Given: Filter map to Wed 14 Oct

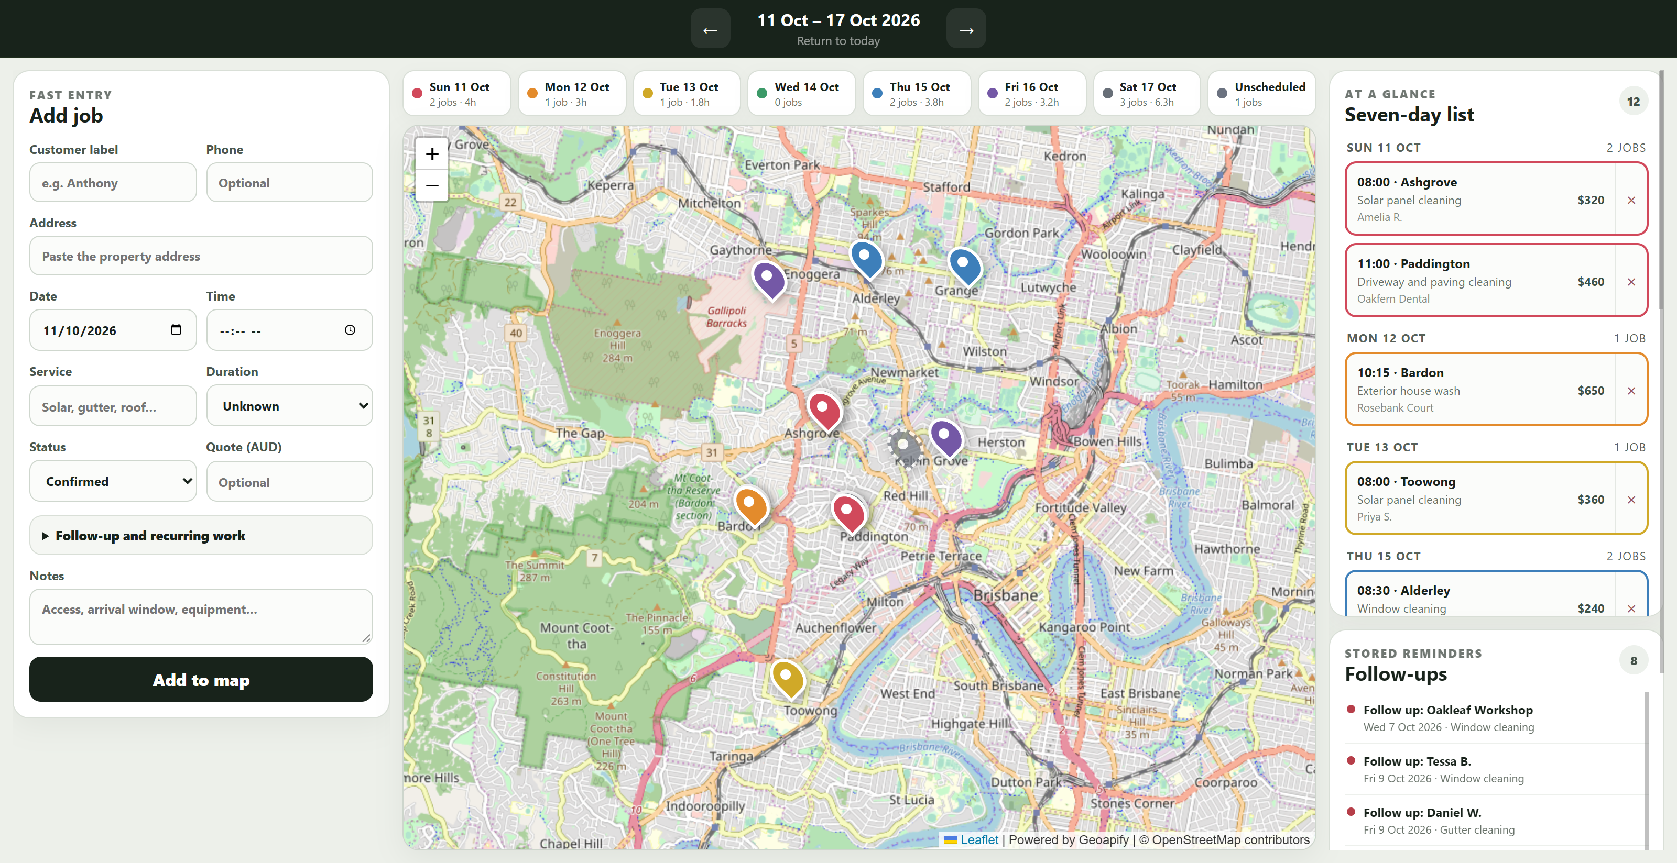Looking at the screenshot, I should pos(801,94).
